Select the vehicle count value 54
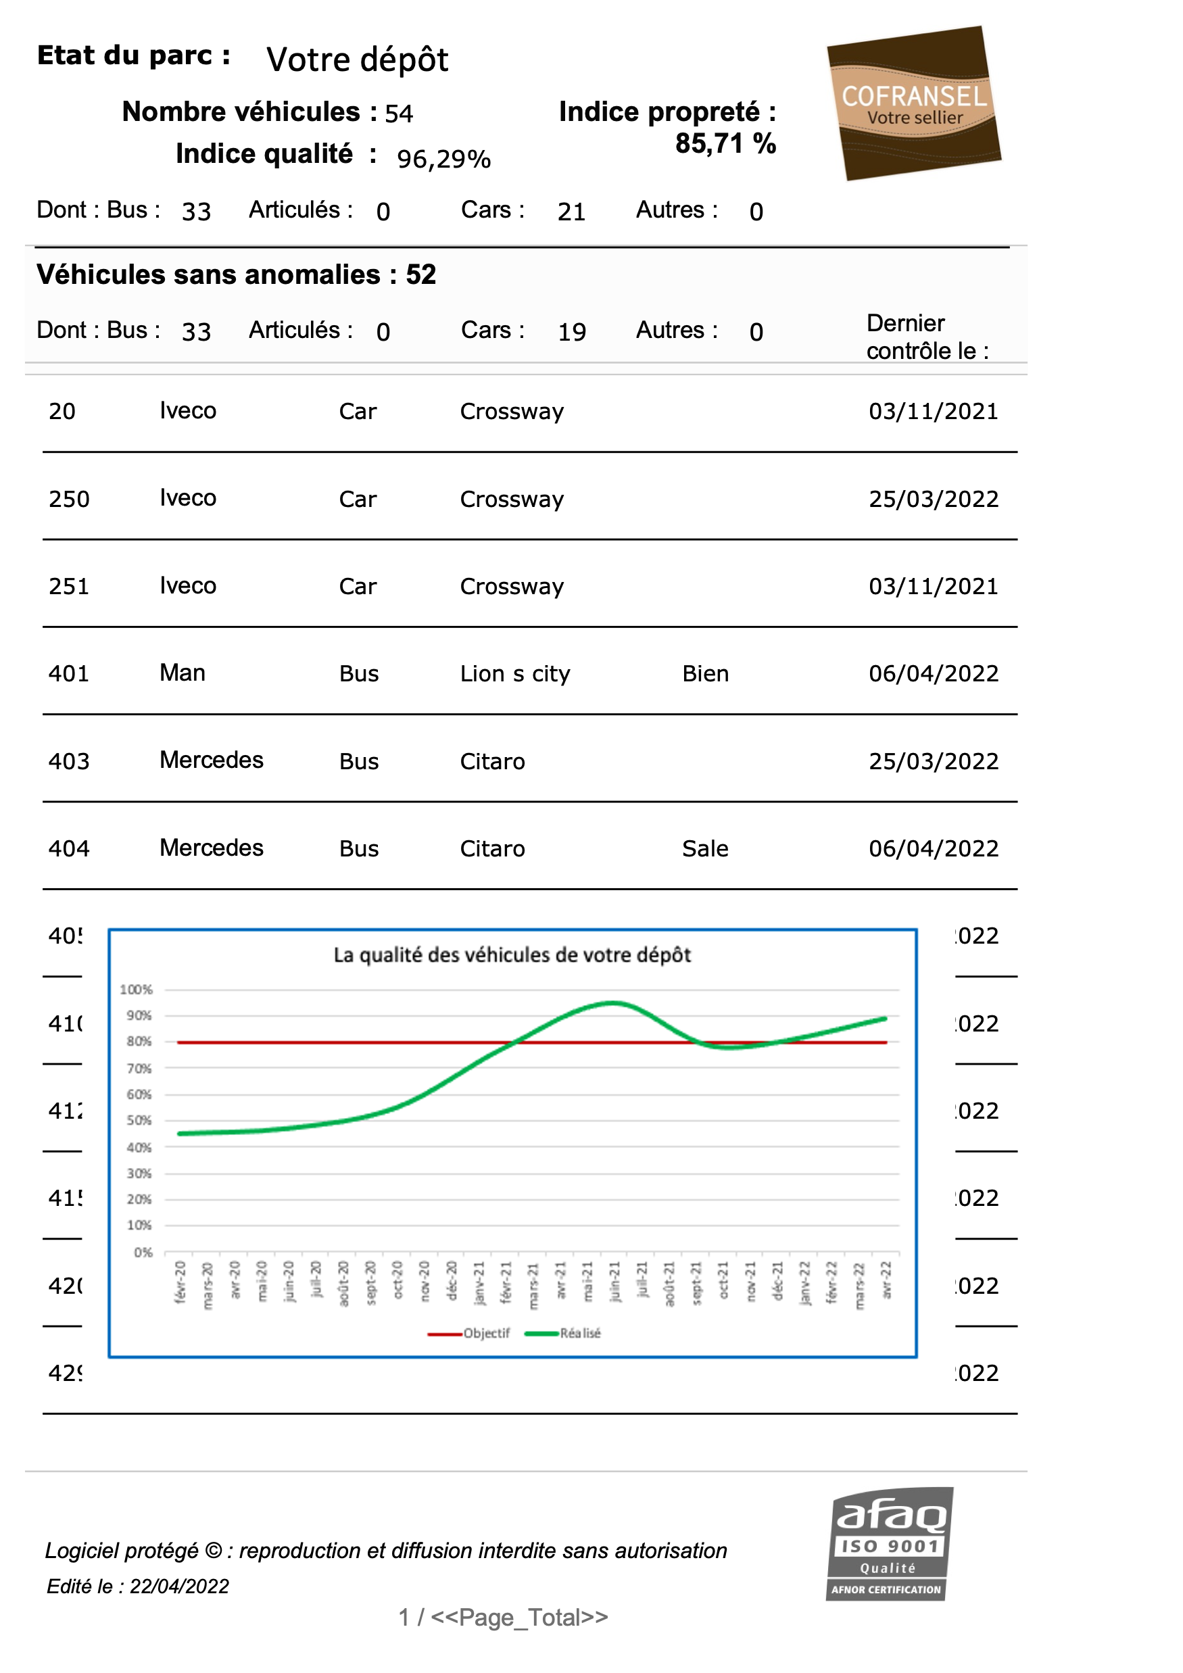Viewport: 1183px width, 1673px height. (399, 114)
